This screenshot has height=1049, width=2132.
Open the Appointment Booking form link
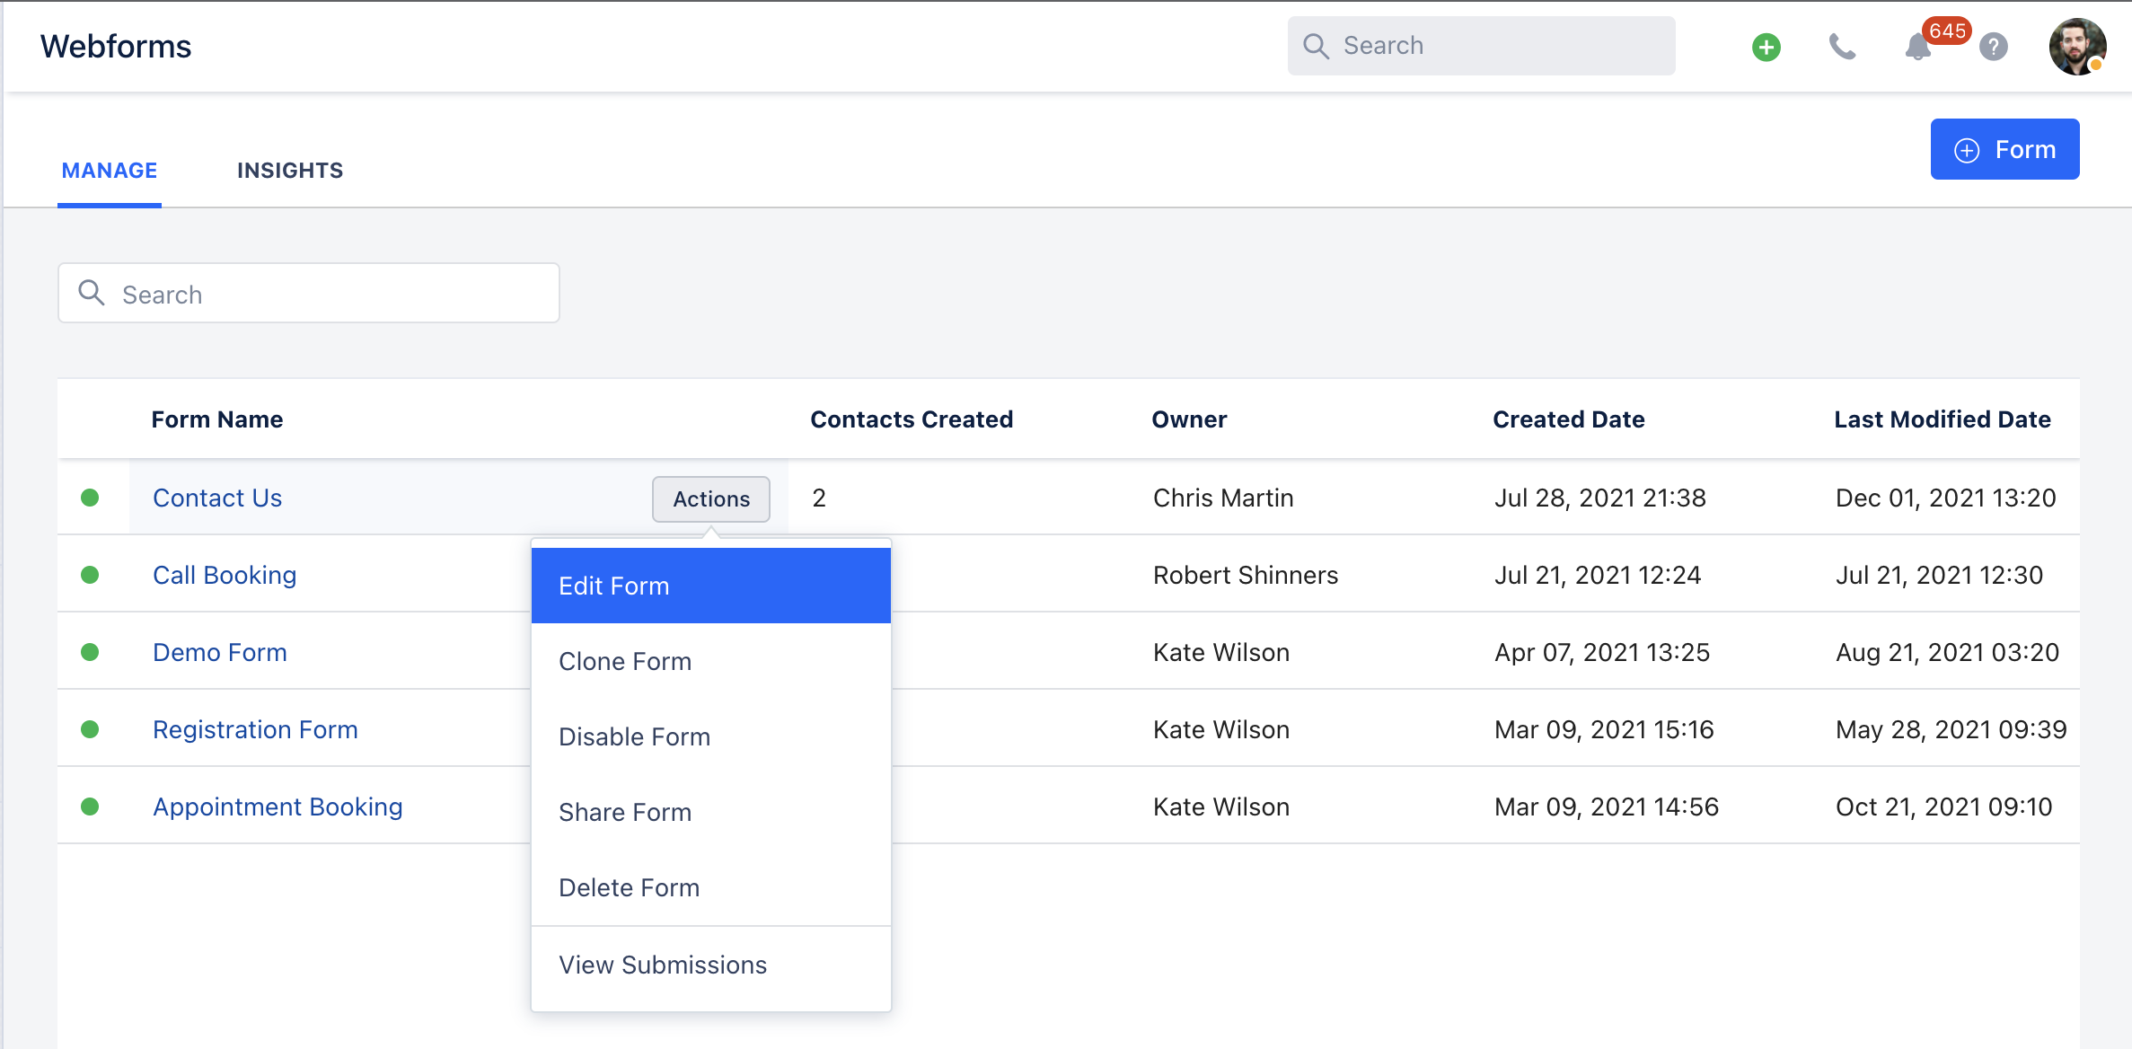click(x=278, y=807)
